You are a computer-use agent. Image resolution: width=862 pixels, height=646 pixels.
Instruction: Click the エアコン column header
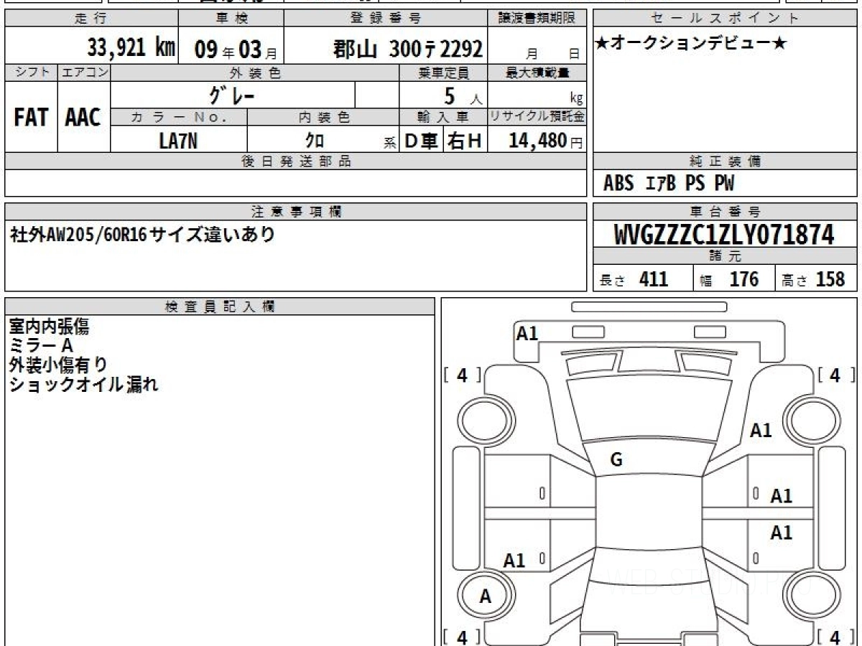(x=84, y=72)
